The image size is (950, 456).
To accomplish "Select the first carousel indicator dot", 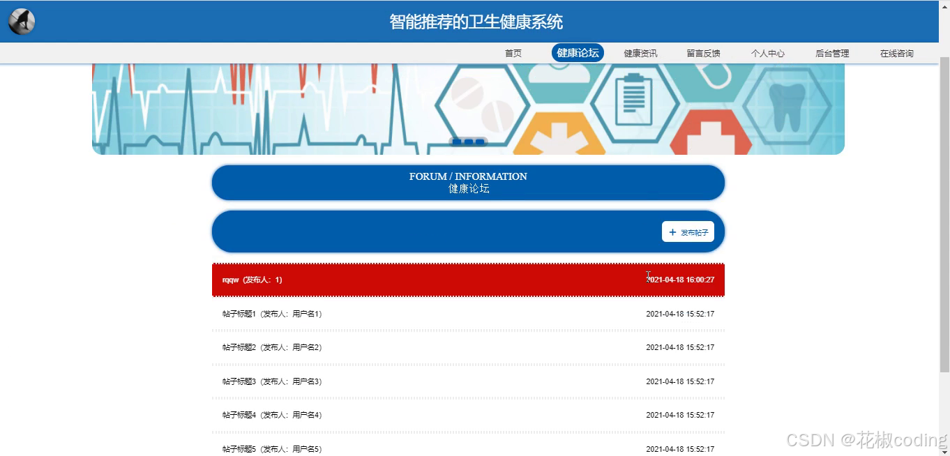I will point(457,141).
